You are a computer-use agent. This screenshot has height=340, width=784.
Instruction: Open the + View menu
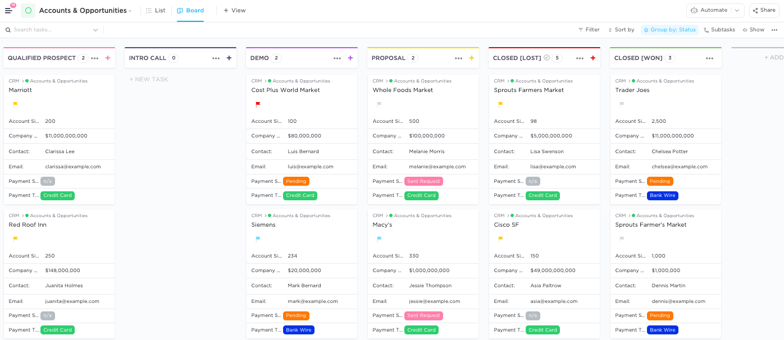(234, 10)
